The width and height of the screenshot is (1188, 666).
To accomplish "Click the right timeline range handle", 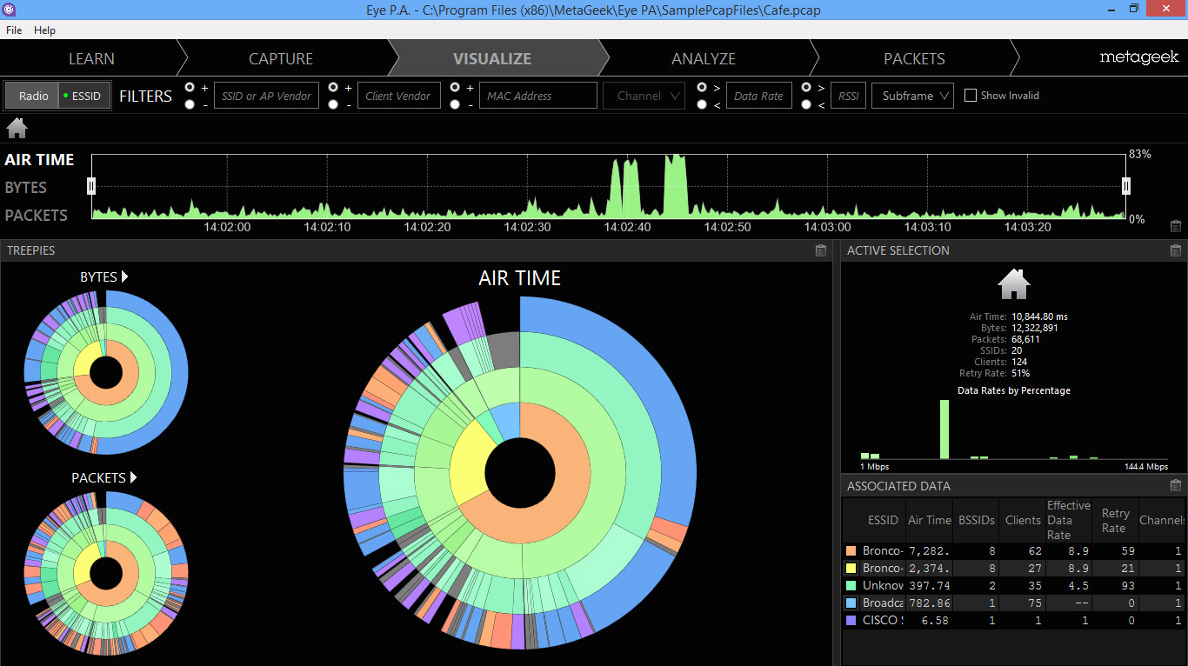I will tap(1126, 186).
